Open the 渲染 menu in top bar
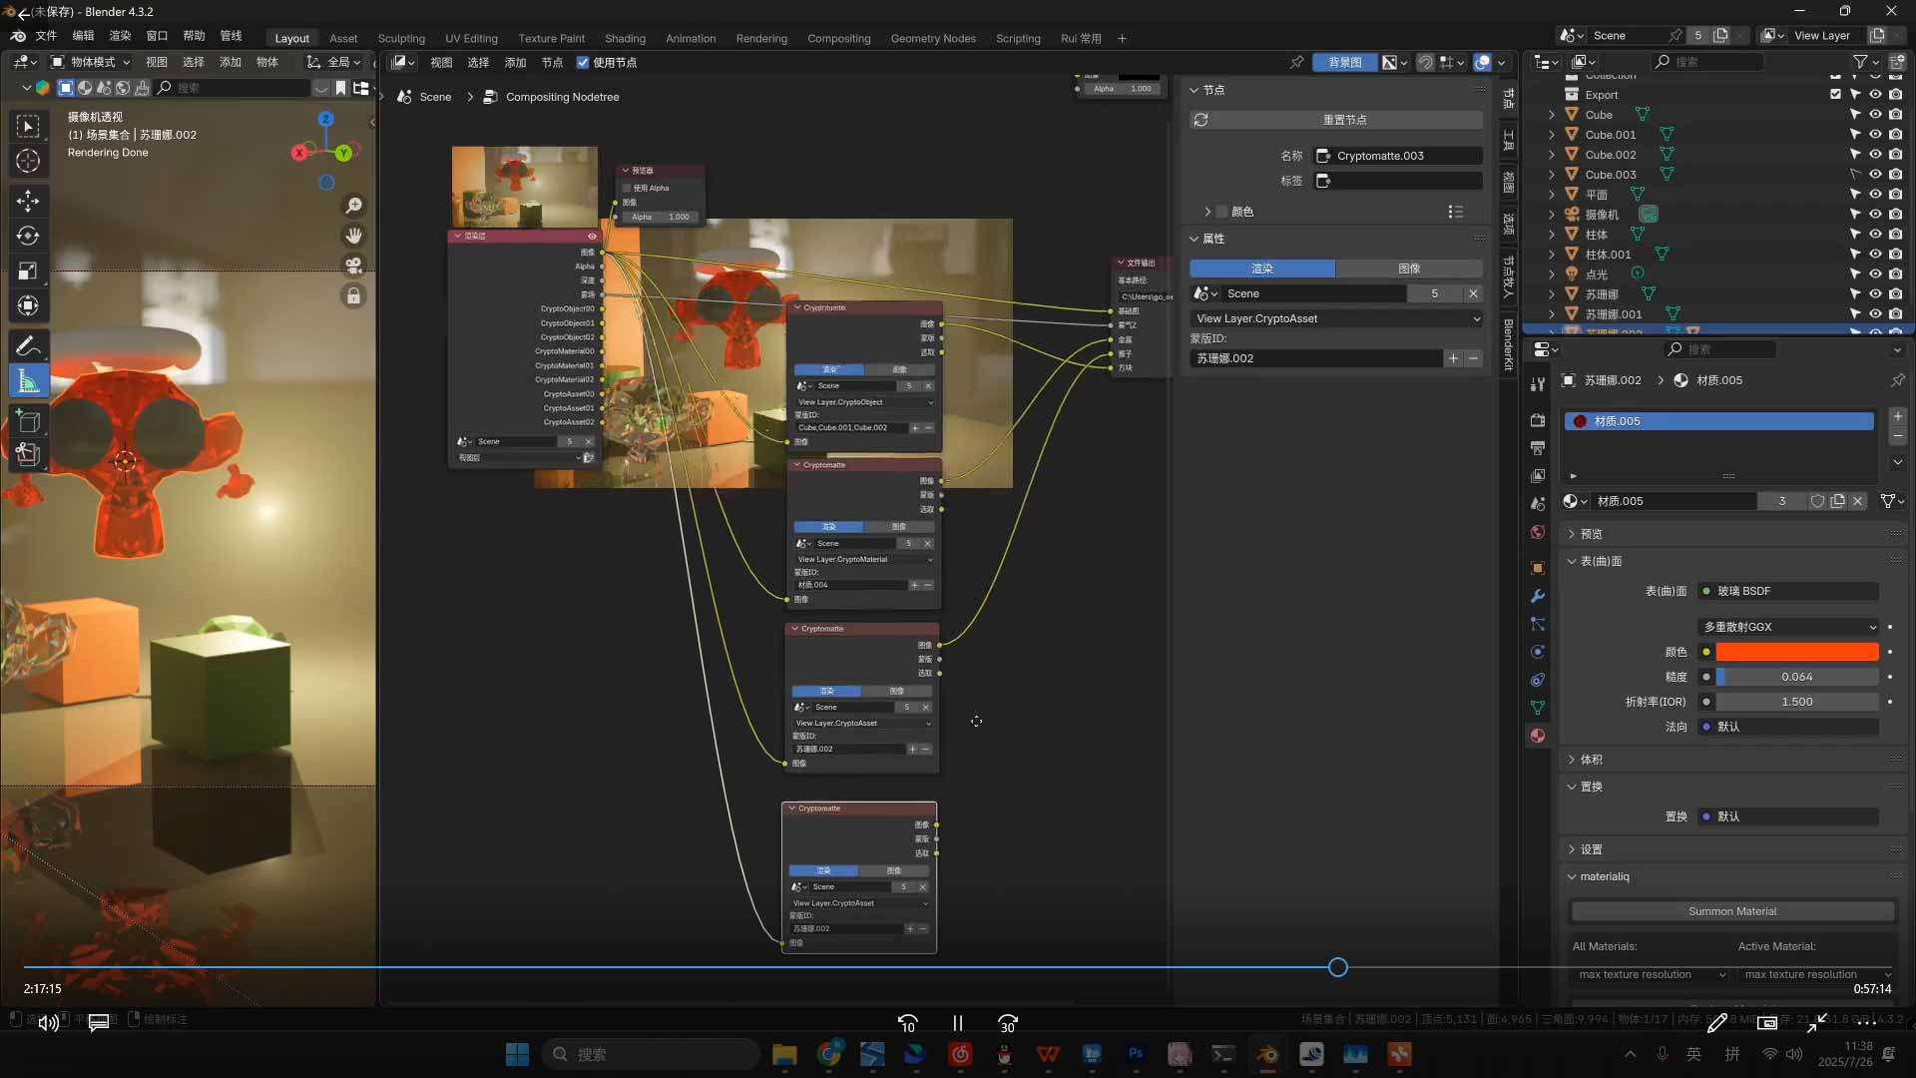The height and width of the screenshot is (1078, 1916). [120, 36]
